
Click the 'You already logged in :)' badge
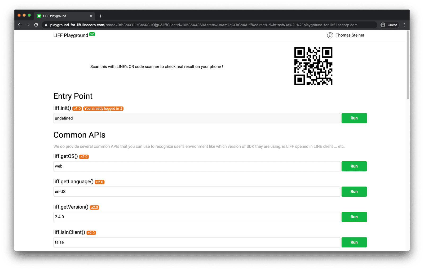click(103, 108)
